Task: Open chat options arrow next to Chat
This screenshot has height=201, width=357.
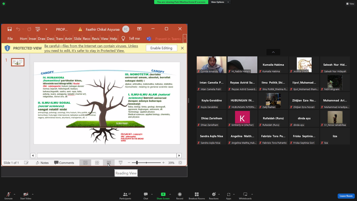Action: (x=152, y=194)
